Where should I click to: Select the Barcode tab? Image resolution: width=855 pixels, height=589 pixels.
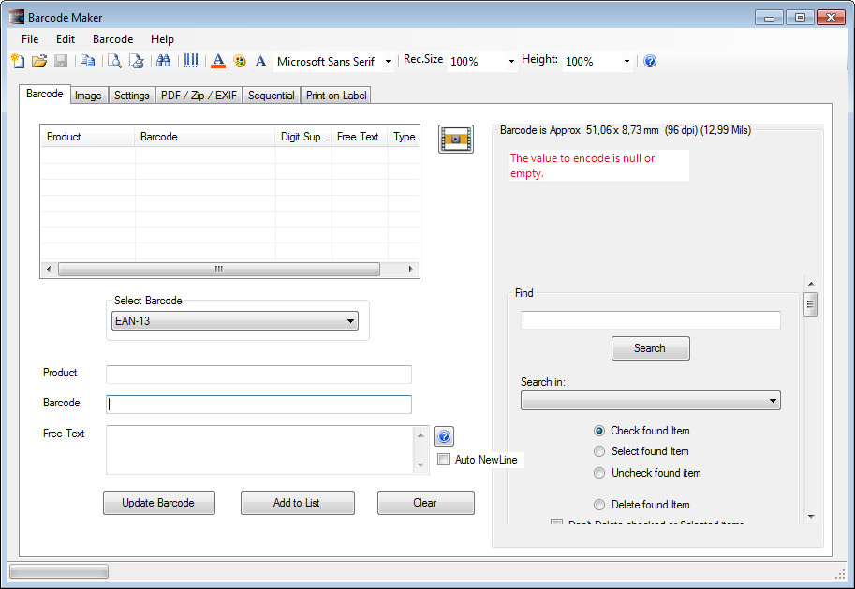[45, 94]
